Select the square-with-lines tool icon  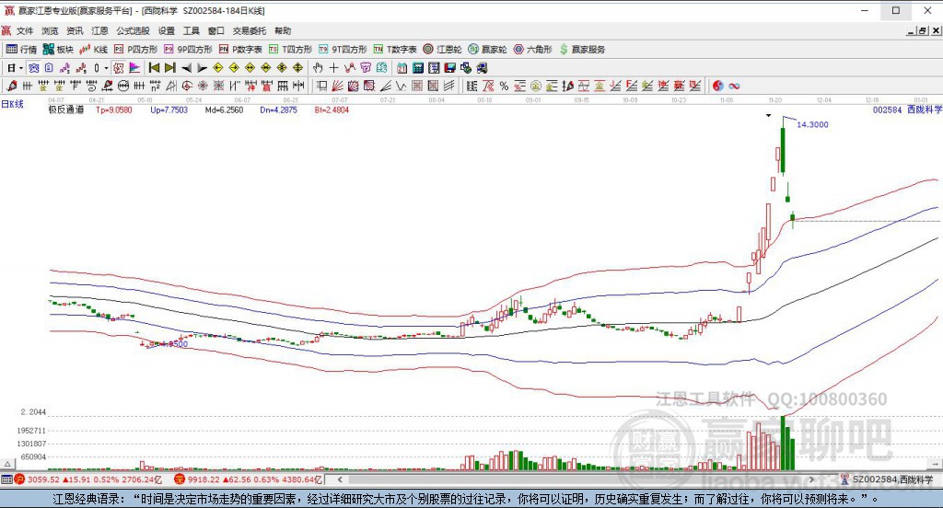[321, 86]
